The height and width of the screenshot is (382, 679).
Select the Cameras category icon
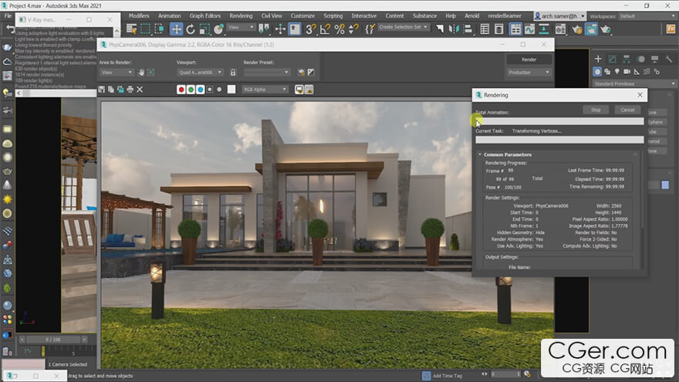point(627,72)
